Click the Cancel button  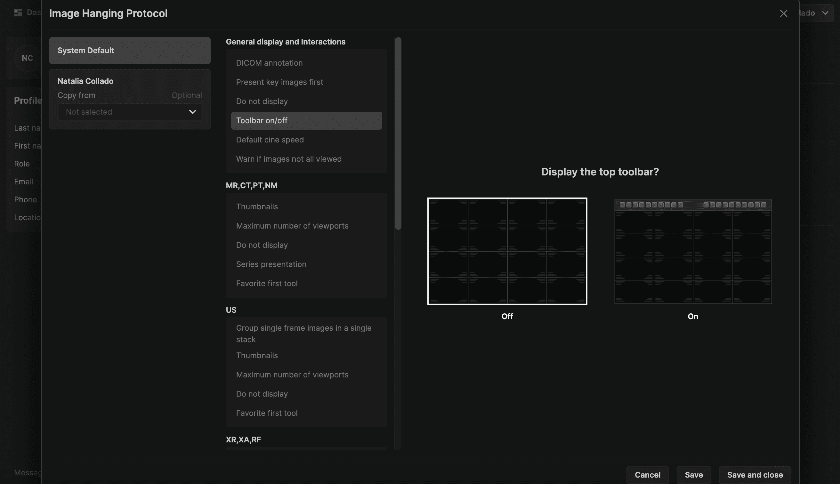(647, 475)
